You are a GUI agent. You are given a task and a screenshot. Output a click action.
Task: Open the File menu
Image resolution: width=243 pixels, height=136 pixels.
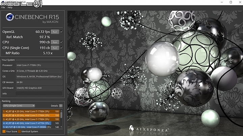[x=3, y=7]
